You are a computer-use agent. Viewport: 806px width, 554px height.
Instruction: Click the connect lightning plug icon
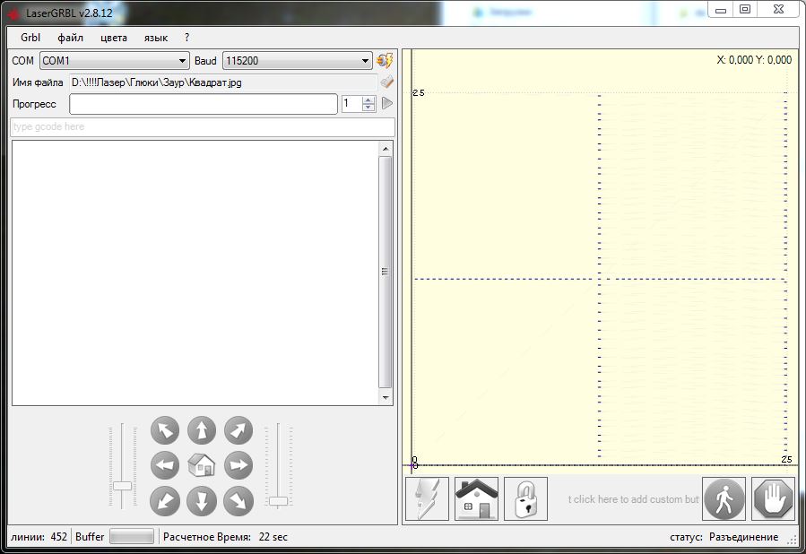[x=385, y=60]
